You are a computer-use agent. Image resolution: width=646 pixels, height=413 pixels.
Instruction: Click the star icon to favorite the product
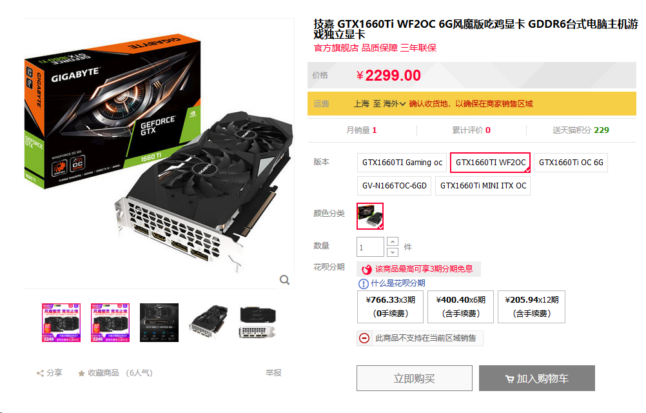click(x=82, y=373)
